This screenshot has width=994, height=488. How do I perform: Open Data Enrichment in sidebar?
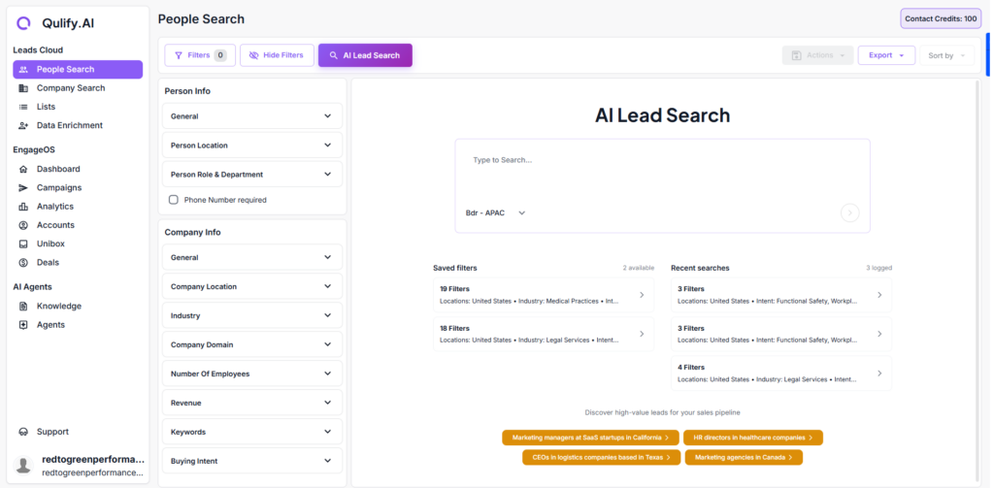click(x=78, y=125)
